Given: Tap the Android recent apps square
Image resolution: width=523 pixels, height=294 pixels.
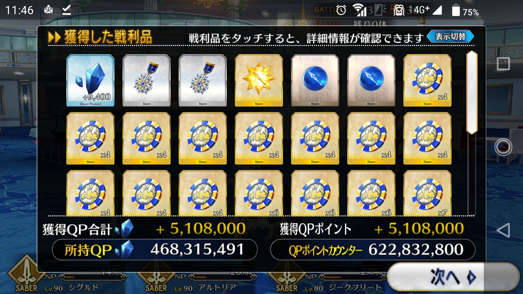Looking at the screenshot, I should [503, 64].
